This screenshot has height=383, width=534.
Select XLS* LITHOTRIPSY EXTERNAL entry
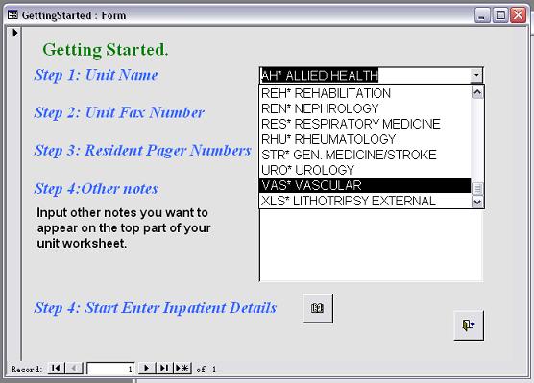(x=365, y=201)
